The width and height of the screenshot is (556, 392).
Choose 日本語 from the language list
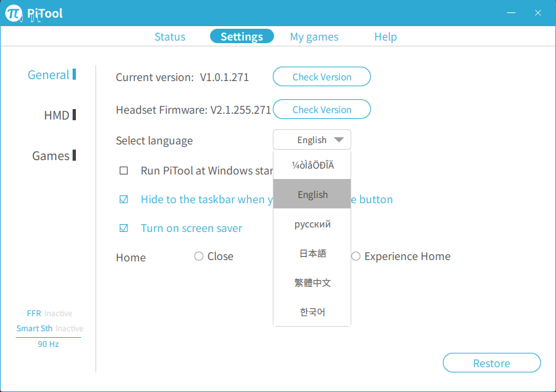312,253
